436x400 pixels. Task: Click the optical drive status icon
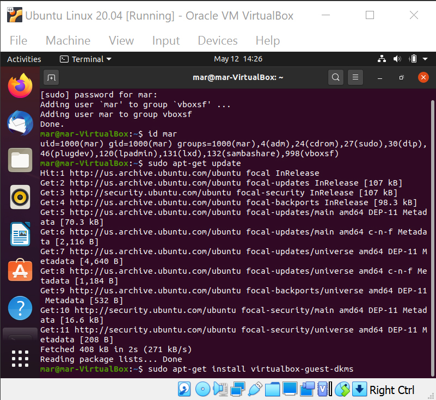[x=202, y=389]
